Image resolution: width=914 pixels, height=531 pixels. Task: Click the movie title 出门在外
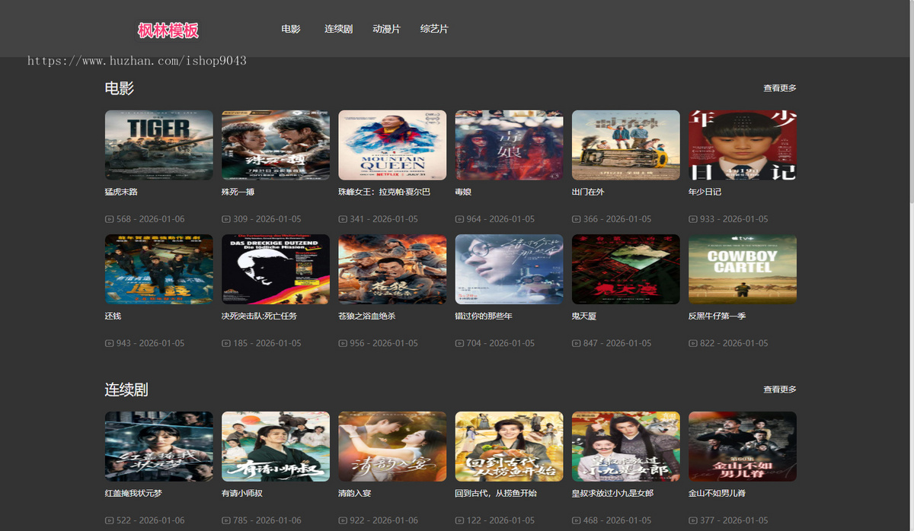(588, 192)
